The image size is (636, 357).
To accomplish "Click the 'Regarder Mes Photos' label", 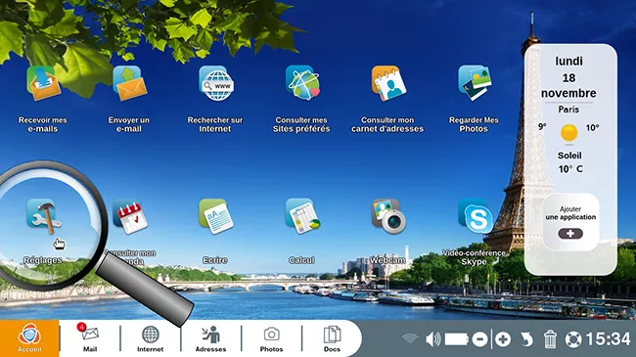I will tap(474, 124).
